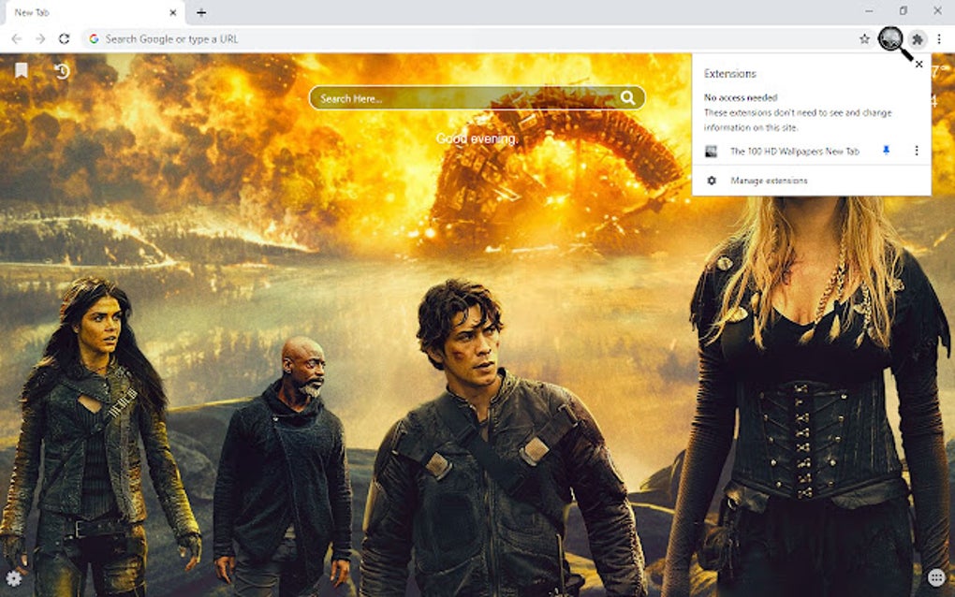The width and height of the screenshot is (955, 597).
Task: Go back with the browser back arrow
Action: [x=17, y=39]
